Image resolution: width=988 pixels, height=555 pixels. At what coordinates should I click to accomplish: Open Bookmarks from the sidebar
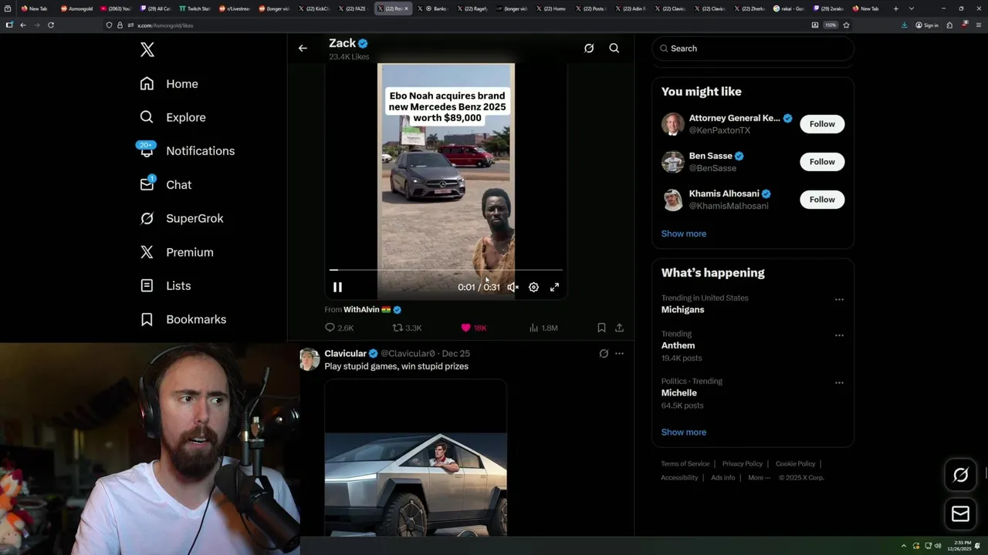tap(183, 319)
